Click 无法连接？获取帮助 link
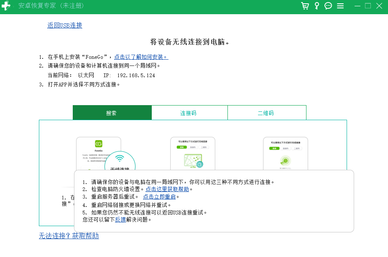The image size is (388, 257). pos(69,236)
